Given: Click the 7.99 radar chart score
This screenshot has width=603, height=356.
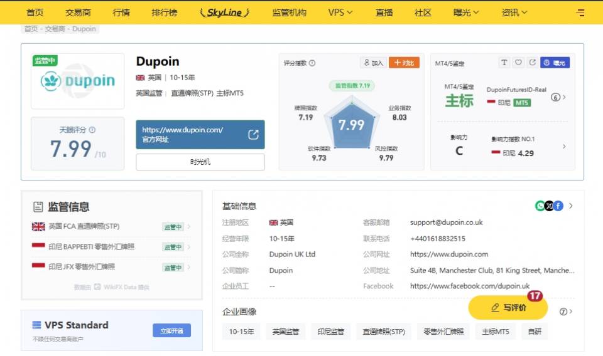Looking at the screenshot, I should coord(351,125).
